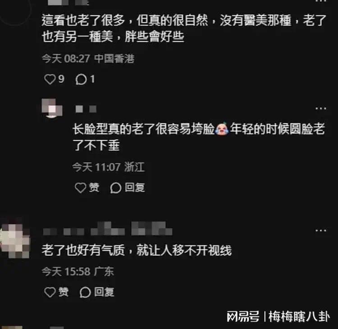The width and height of the screenshot is (338, 329).
Task: Click the 回复 text on the Zhejiang reply
Action: coord(135,188)
